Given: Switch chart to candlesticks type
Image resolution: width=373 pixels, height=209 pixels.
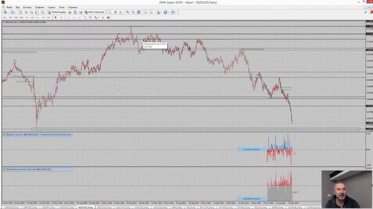Looking at the screenshot, I should [115, 12].
